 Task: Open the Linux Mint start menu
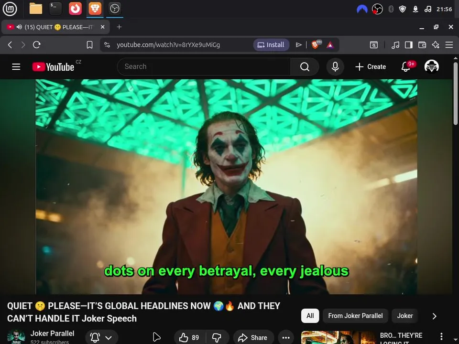10,9
